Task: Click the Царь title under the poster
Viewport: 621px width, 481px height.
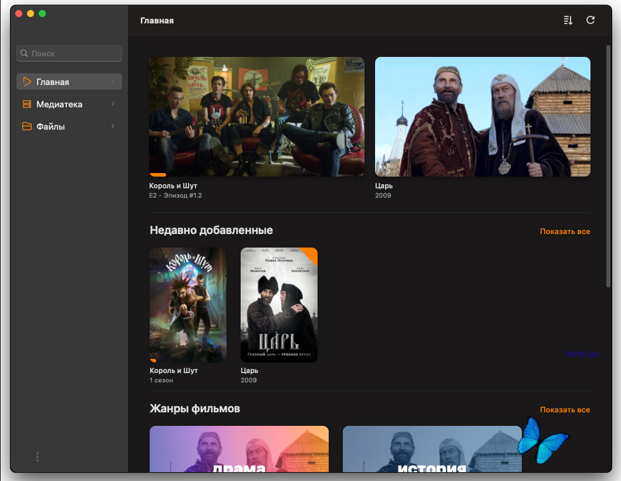Action: click(x=249, y=371)
